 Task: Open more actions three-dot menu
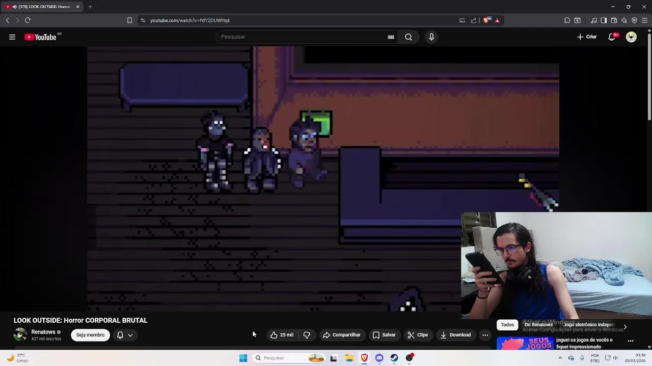485,335
